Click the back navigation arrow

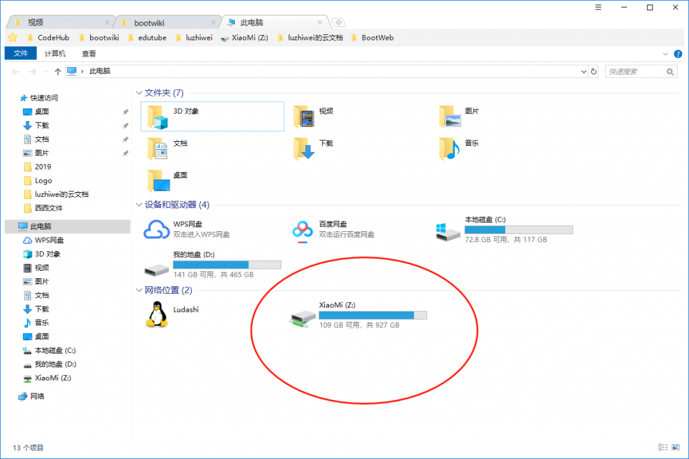(x=16, y=71)
